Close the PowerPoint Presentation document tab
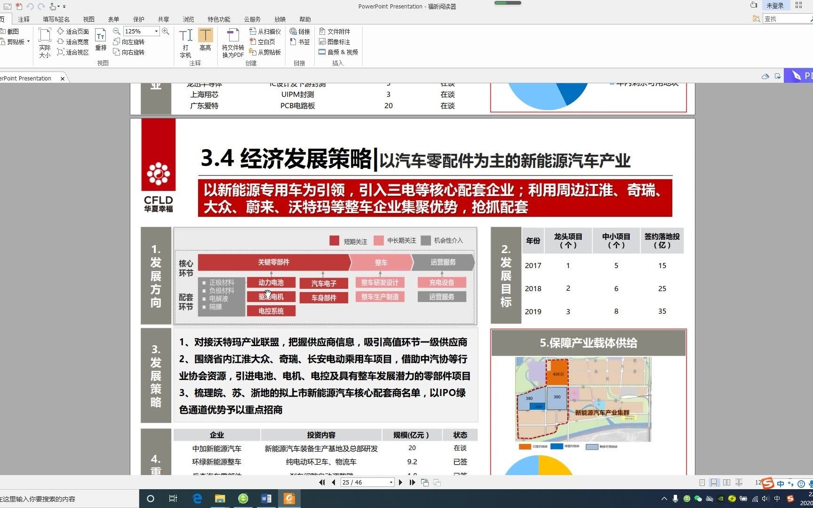This screenshot has height=508, width=813. [63, 79]
